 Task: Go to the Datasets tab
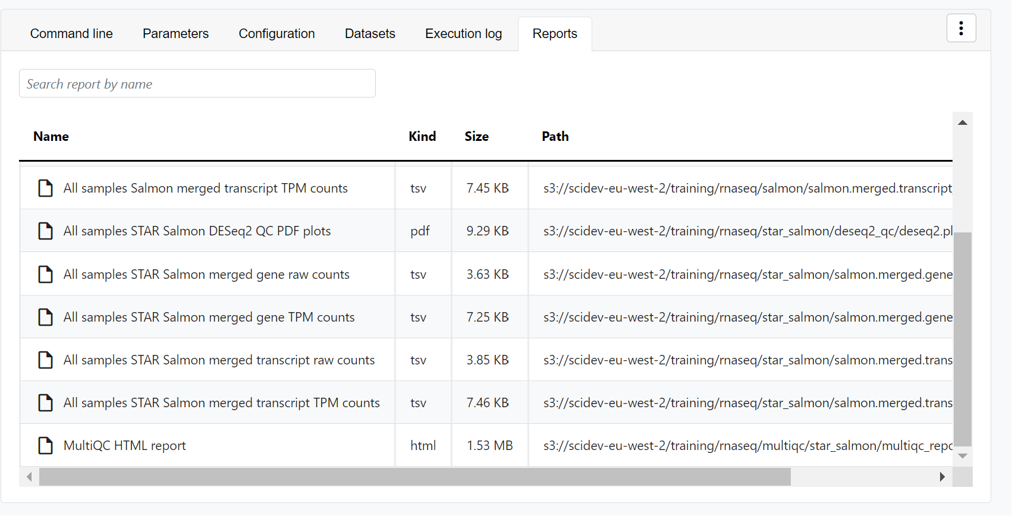pyautogui.click(x=370, y=34)
